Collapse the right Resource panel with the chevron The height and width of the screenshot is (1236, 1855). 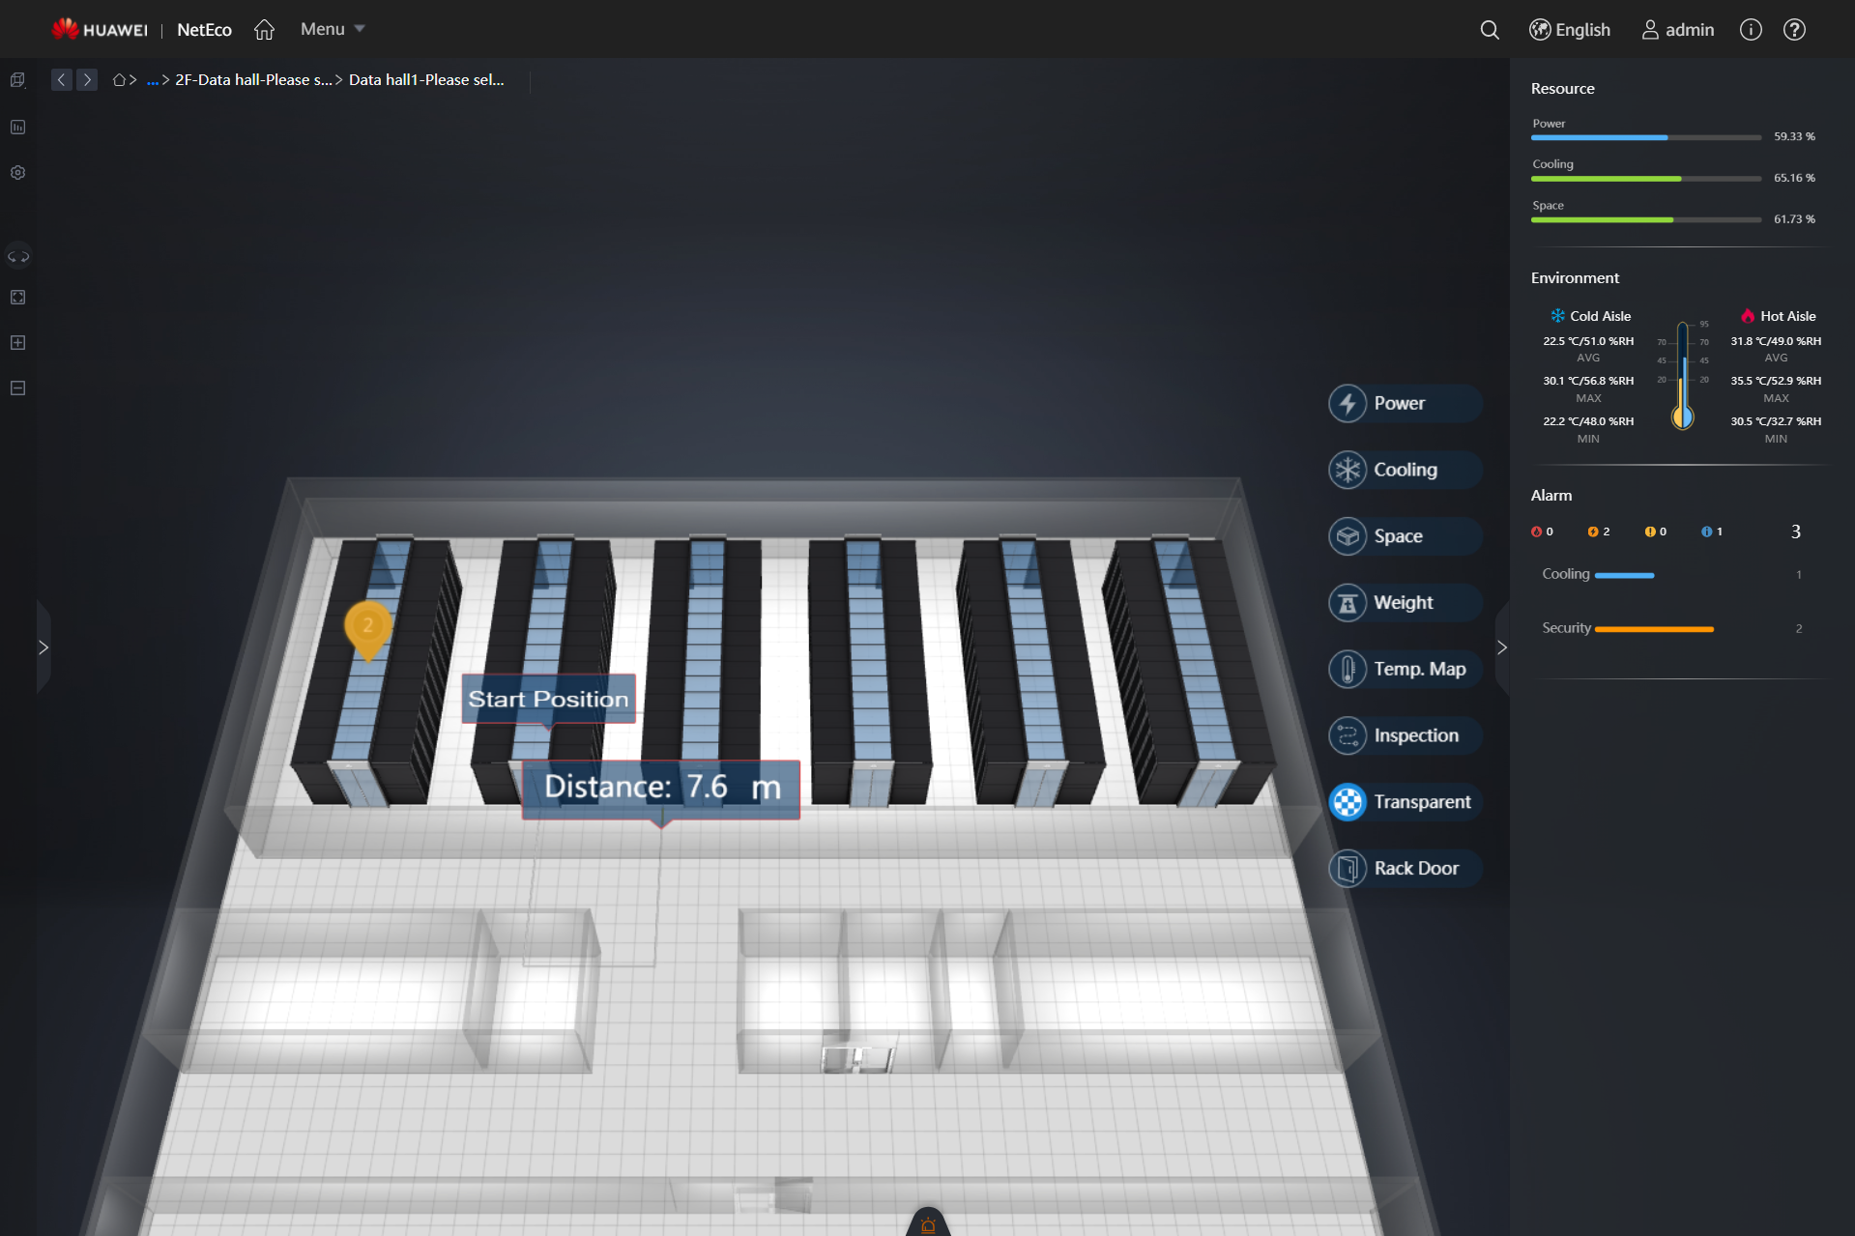click(x=1502, y=647)
